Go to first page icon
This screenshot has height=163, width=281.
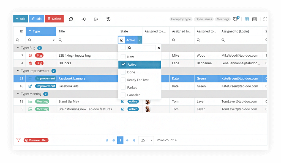coord(107,140)
